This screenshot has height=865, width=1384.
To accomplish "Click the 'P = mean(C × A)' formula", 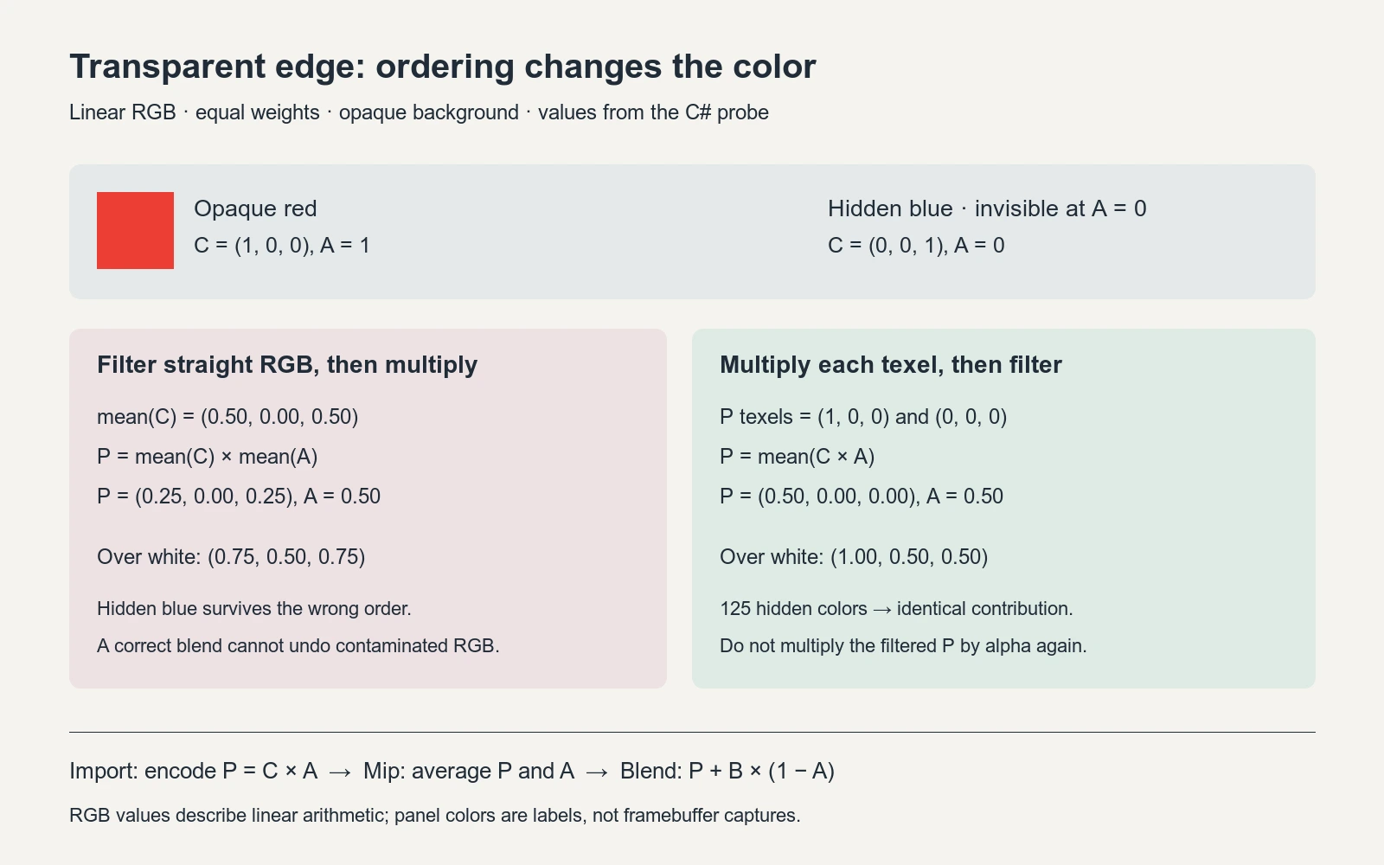I will point(798,457).
